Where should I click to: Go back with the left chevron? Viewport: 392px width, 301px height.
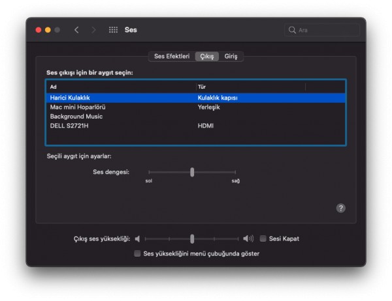(76, 30)
